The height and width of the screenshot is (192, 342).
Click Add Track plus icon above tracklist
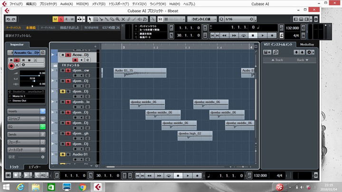(x=95, y=46)
